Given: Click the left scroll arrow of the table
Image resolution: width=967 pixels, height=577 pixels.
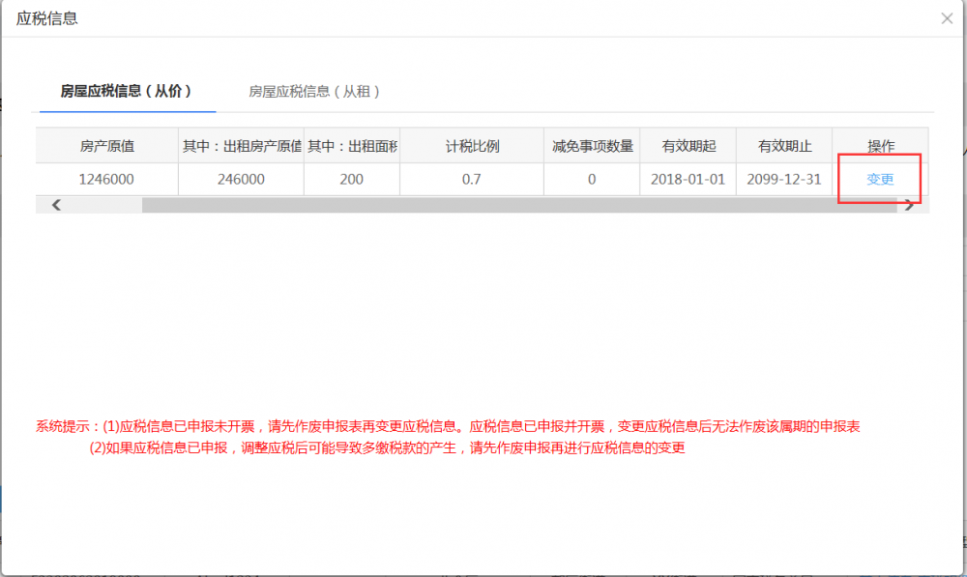Looking at the screenshot, I should (56, 205).
